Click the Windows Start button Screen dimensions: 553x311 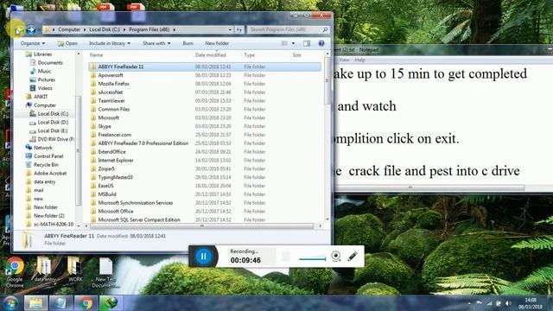[10, 303]
